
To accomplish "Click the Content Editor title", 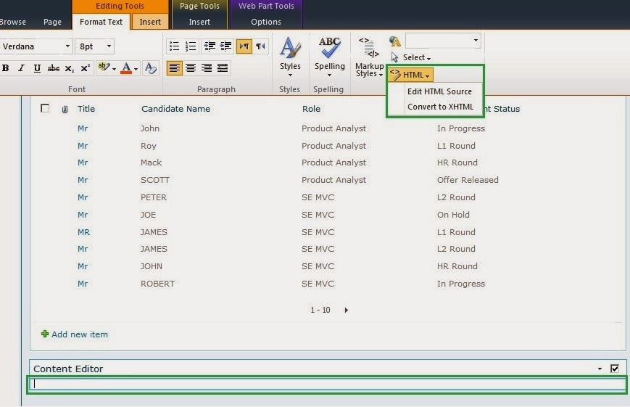I will (68, 369).
